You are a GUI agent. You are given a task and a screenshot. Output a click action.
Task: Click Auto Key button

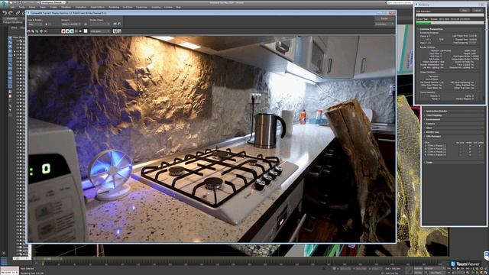[x=418, y=268]
